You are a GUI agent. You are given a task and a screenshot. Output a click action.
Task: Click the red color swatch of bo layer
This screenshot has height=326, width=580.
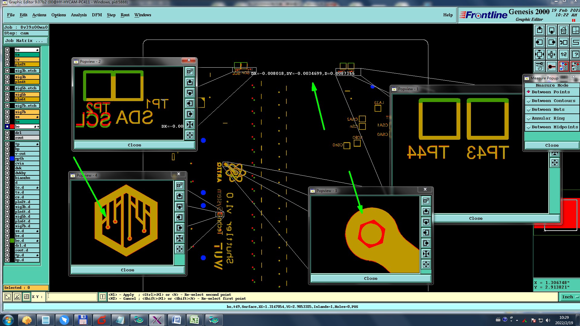[12, 126]
